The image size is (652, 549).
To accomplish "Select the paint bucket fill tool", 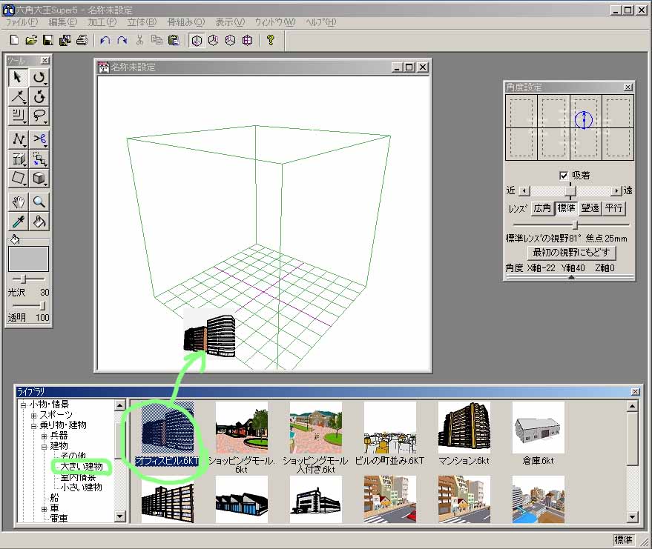I will [x=39, y=222].
